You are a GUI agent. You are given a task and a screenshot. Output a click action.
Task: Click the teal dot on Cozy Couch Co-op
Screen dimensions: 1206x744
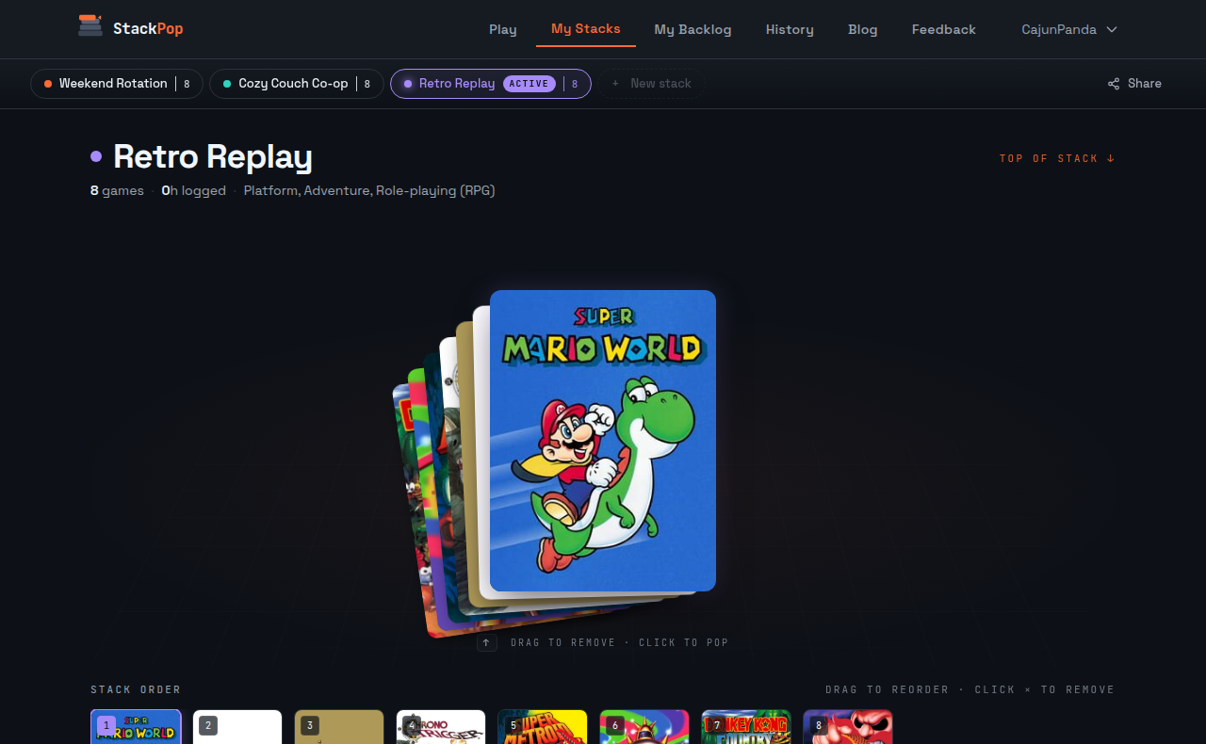point(227,84)
